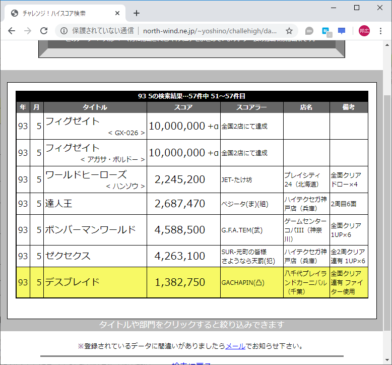Click the アガサ・ボルドー sub-category label
The width and height of the screenshot is (392, 365).
112,160
